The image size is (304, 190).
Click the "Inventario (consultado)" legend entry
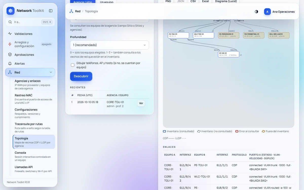[179, 131]
